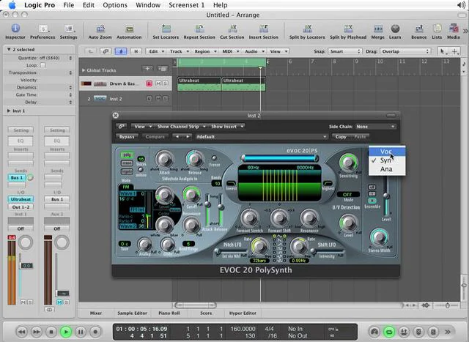Choose Ana from the popup menu
This screenshot has width=469, height=342.
[x=387, y=169]
